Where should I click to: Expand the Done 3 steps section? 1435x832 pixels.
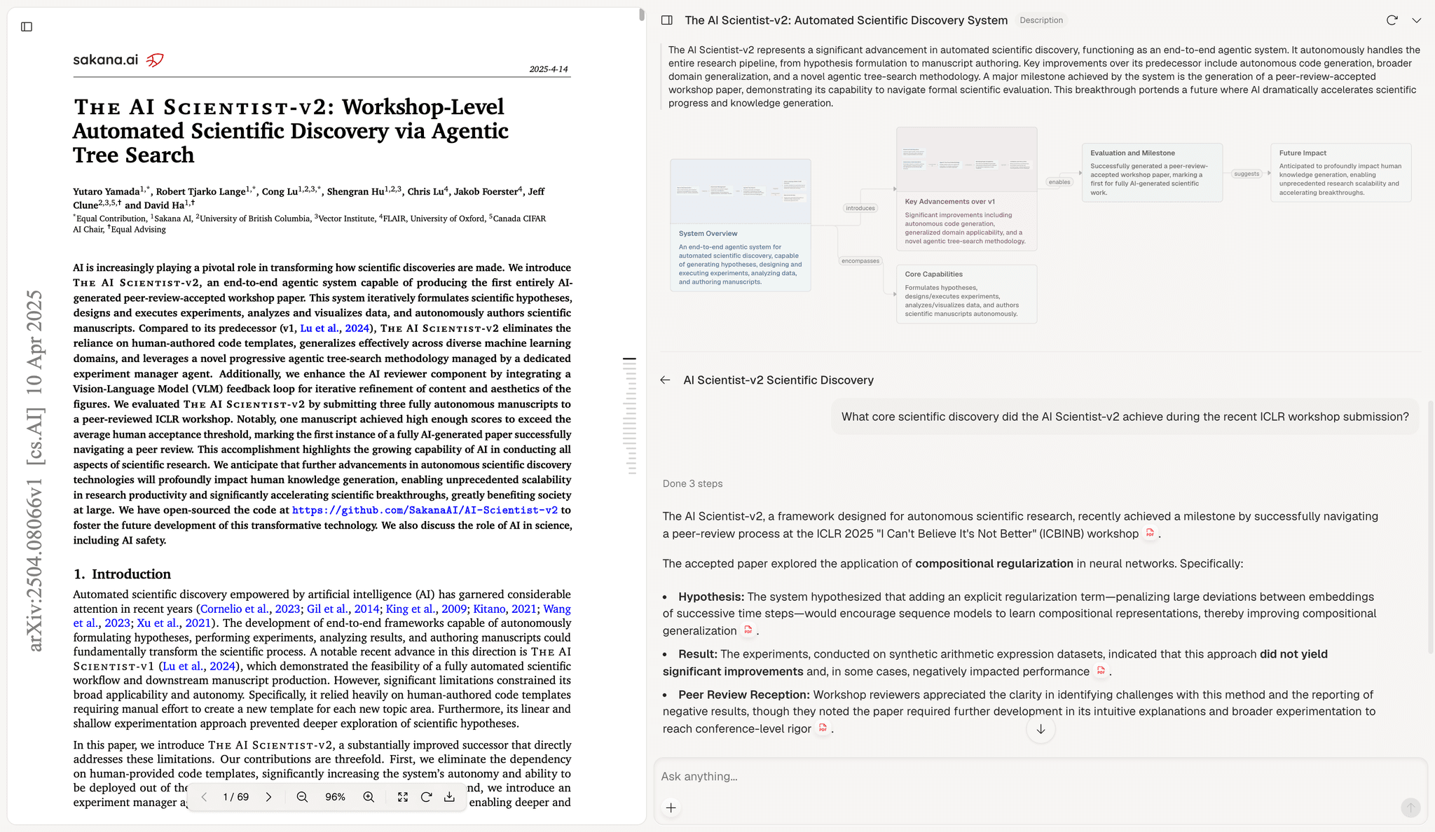click(x=692, y=483)
